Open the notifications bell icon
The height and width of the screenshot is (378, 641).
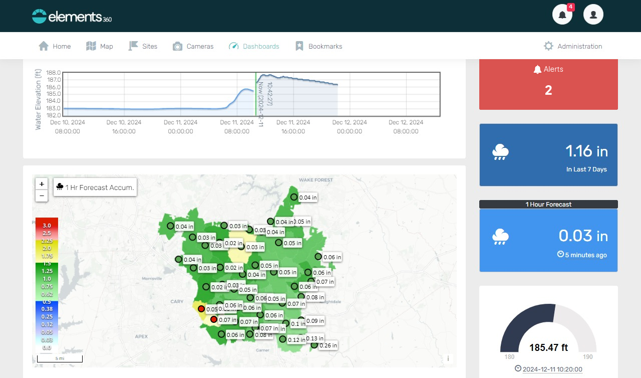click(562, 15)
